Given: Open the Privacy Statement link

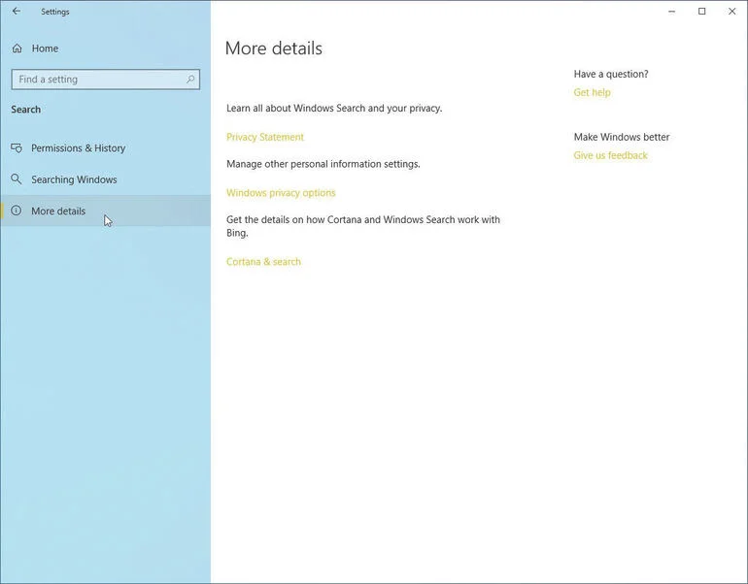Looking at the screenshot, I should tap(265, 137).
